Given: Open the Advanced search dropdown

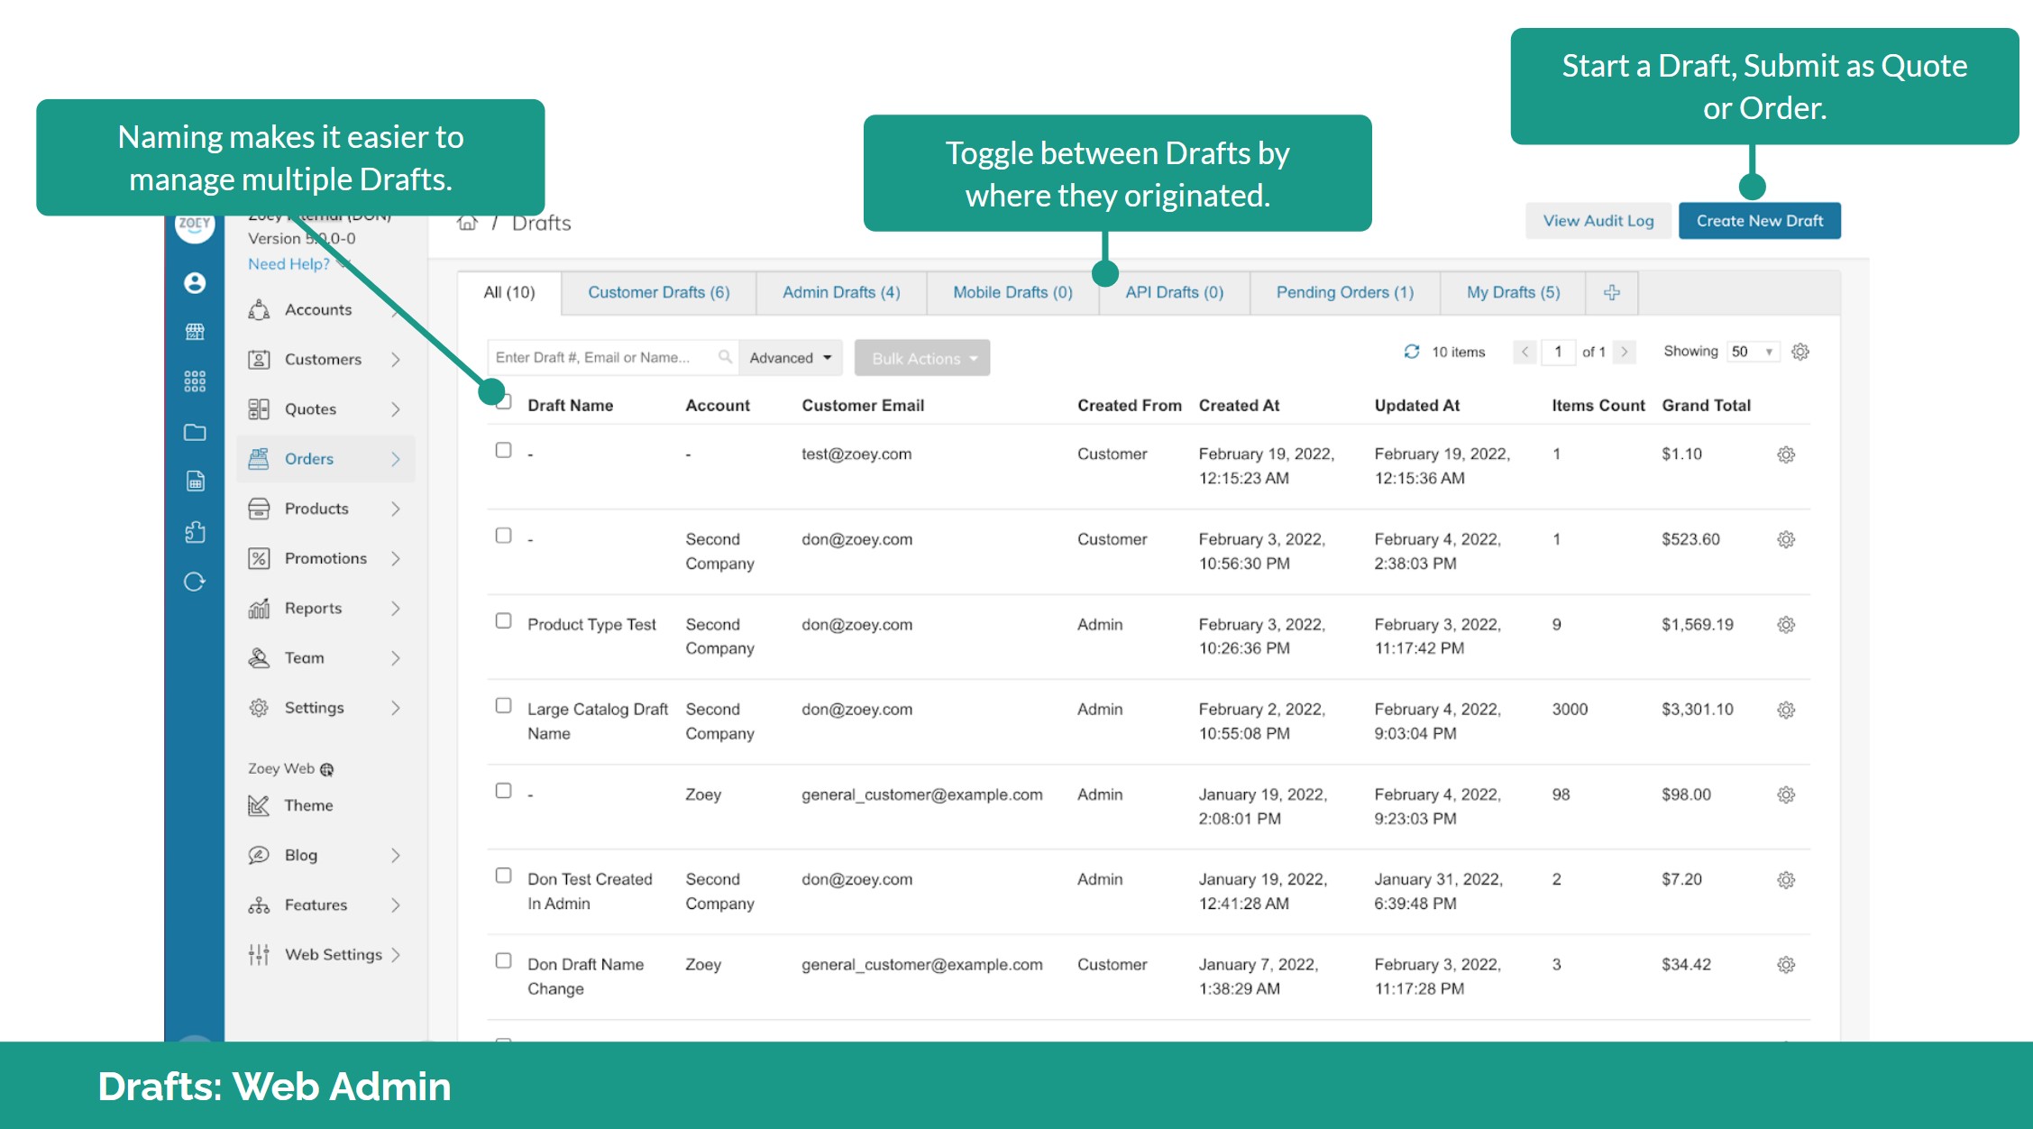Looking at the screenshot, I should pos(790,358).
